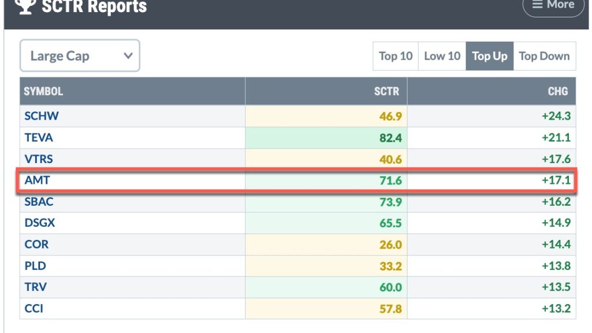The image size is (592, 333).
Task: Open the CCI symbol link
Action: [34, 309]
